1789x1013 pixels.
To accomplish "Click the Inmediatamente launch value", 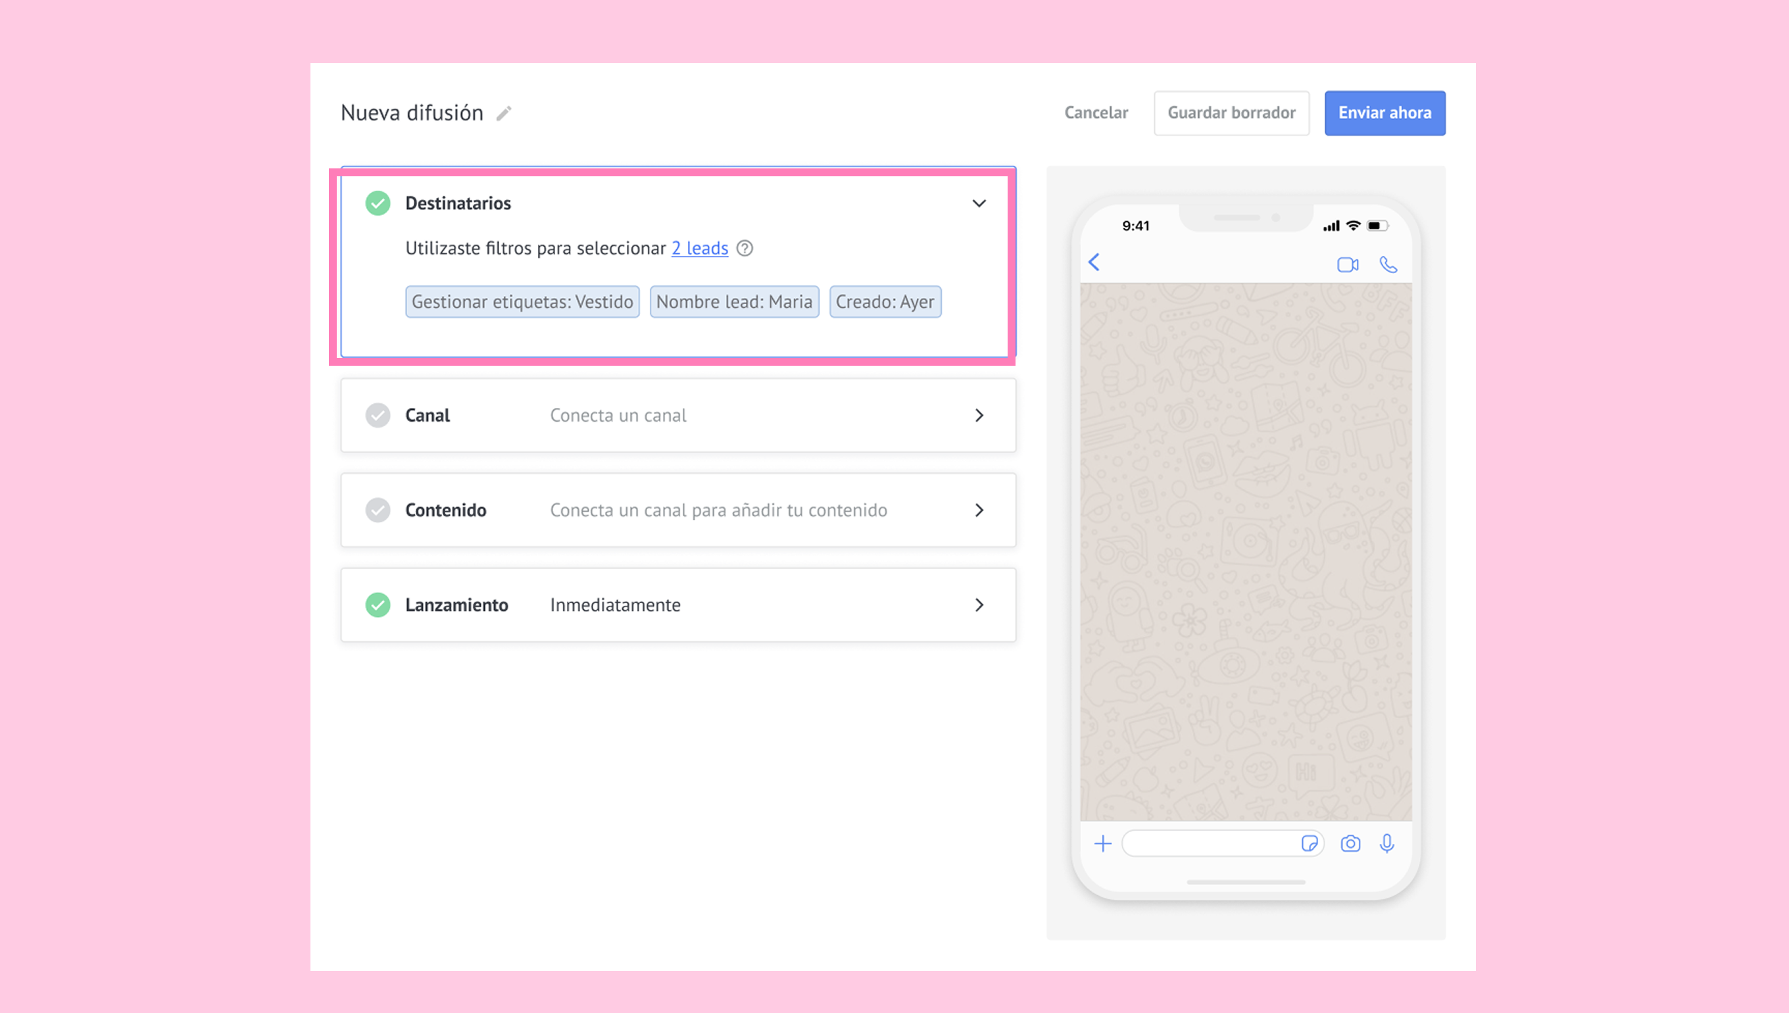I will tap(616, 605).
